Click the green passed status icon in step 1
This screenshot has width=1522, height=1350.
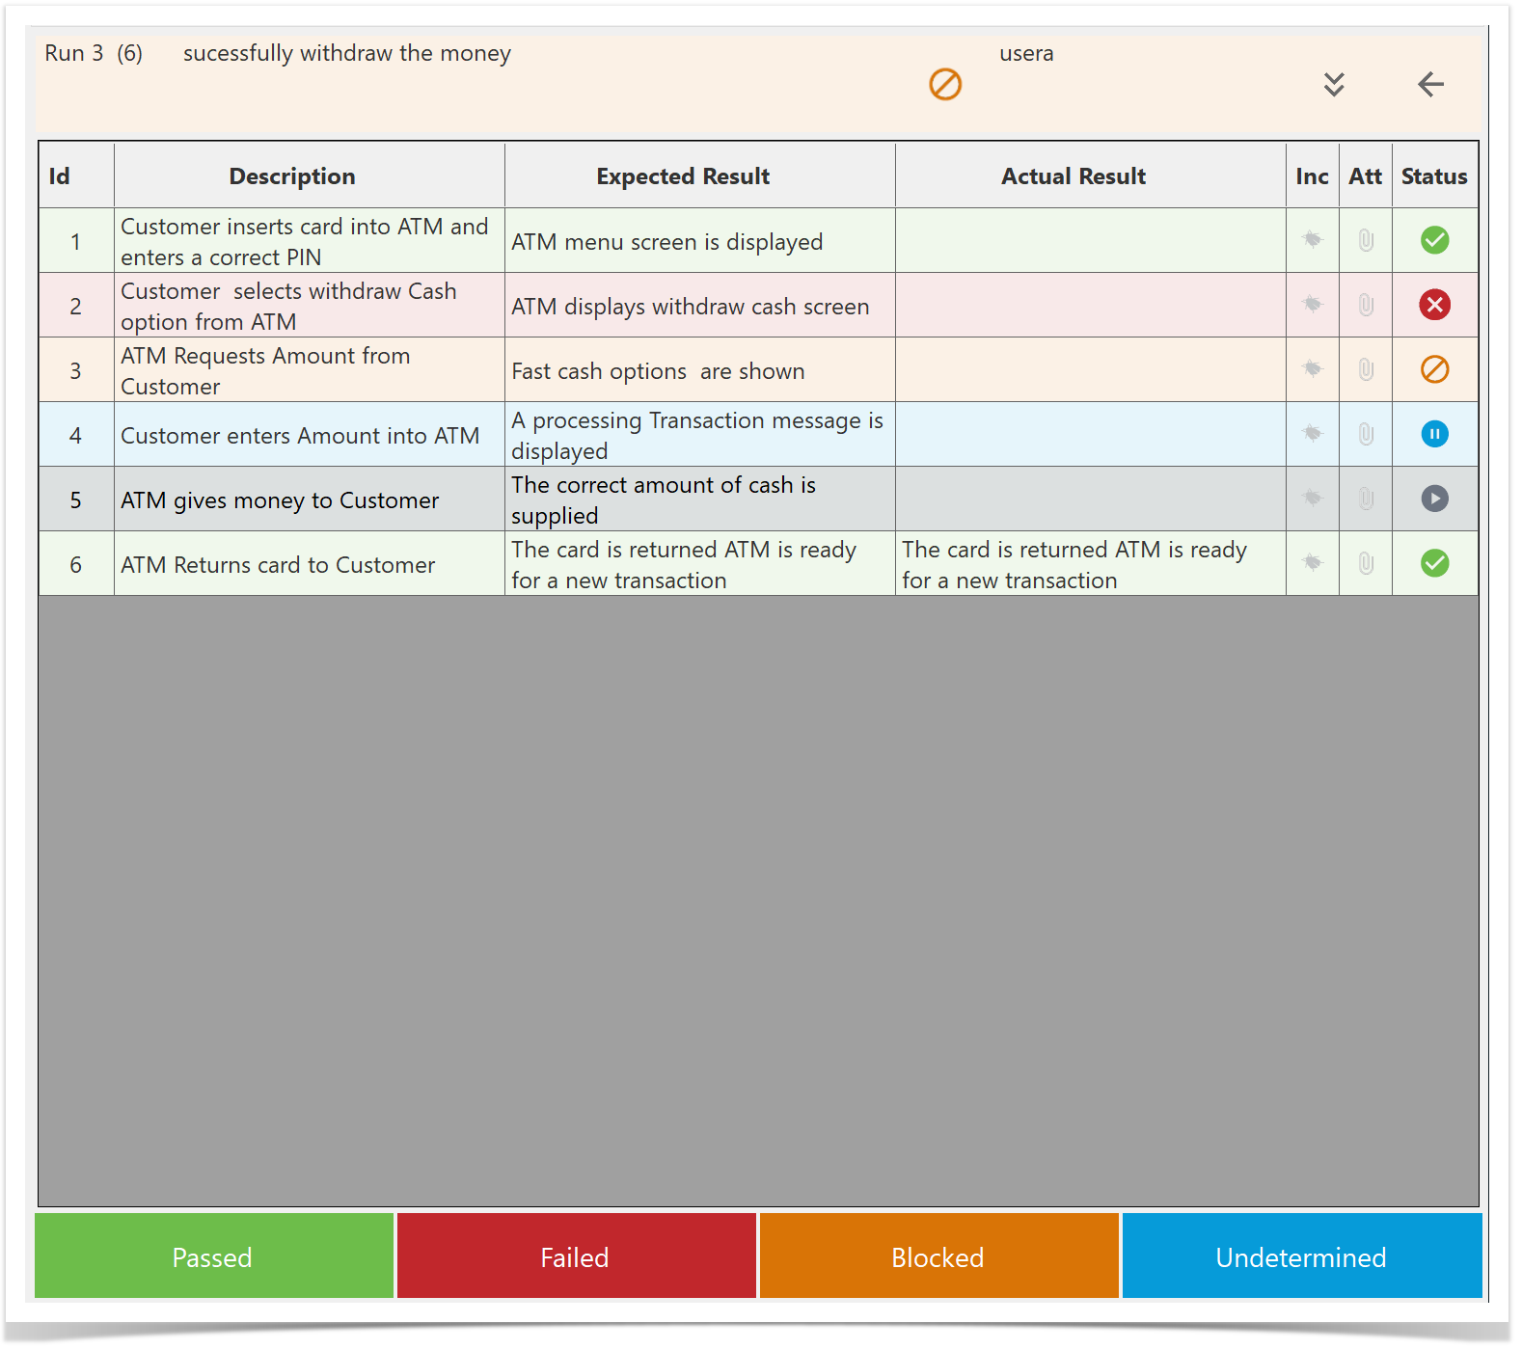point(1434,240)
